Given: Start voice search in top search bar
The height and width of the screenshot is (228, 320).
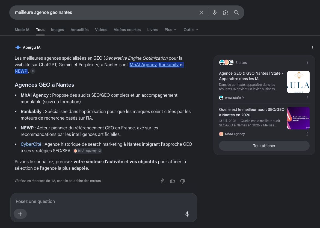Looking at the screenshot, I should pyautogui.click(x=215, y=13).
